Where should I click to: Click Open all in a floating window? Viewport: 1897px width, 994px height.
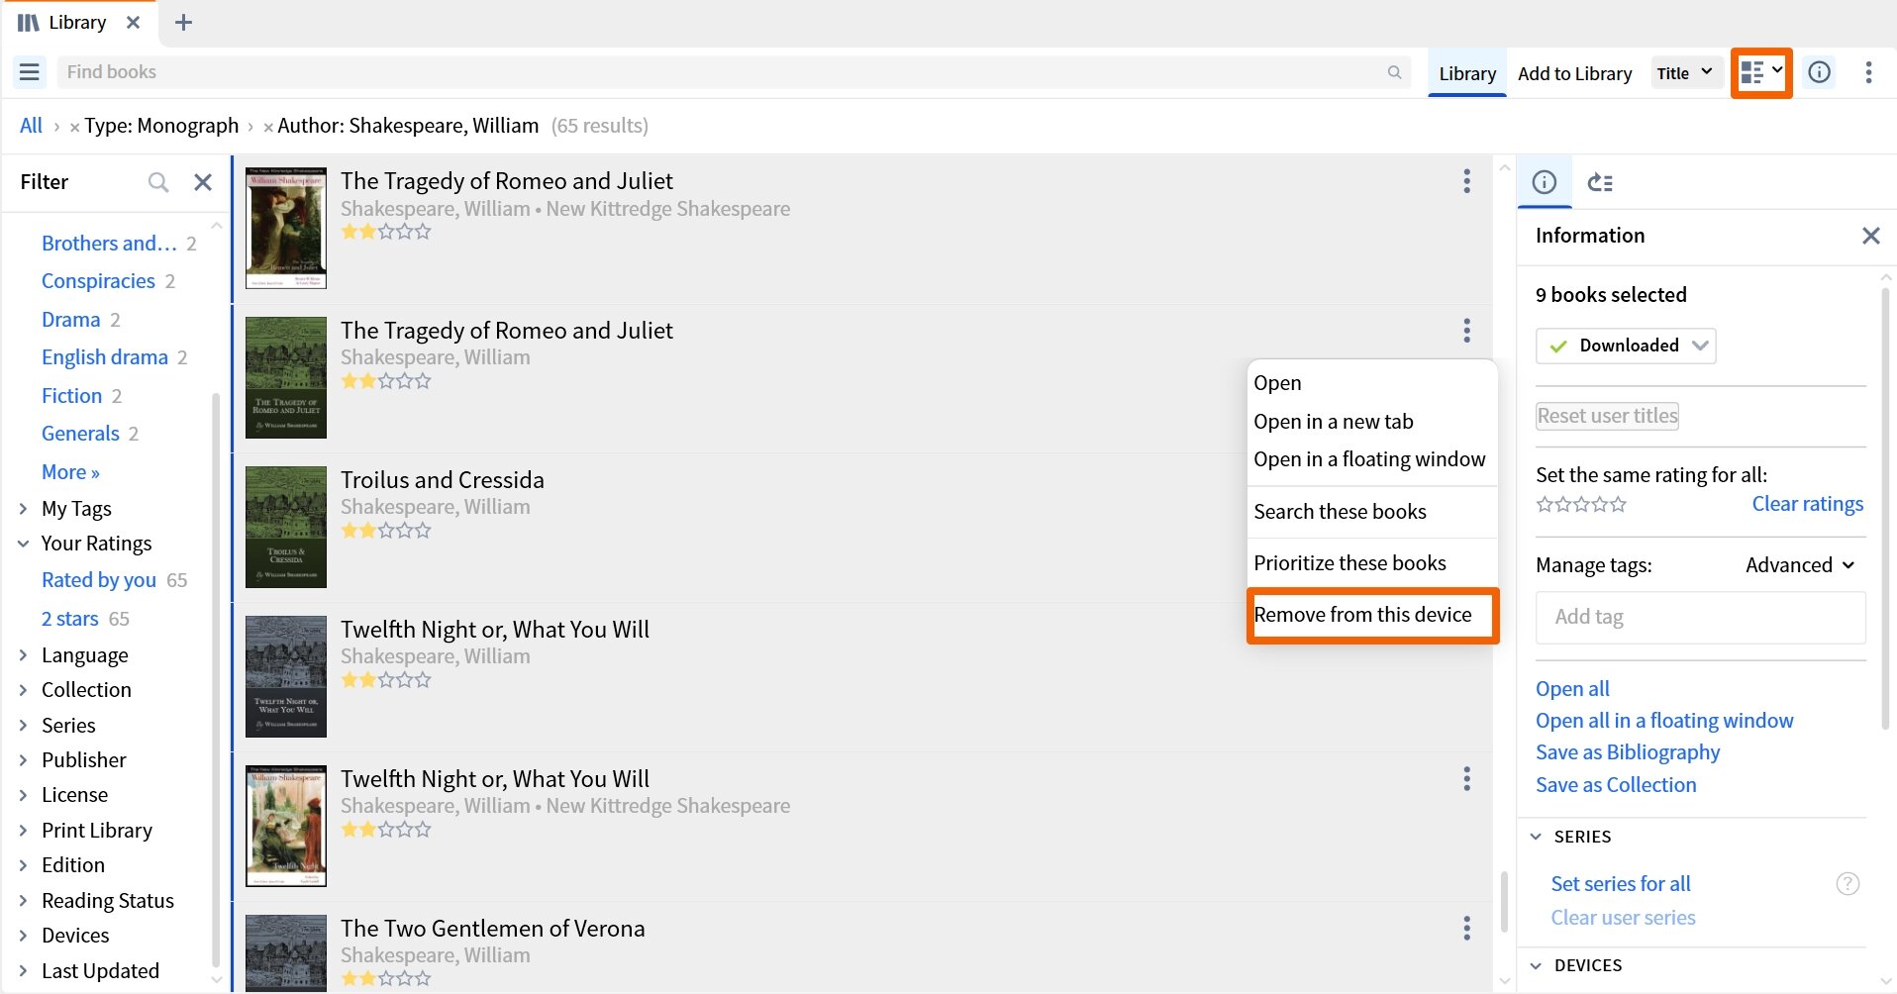(x=1664, y=721)
